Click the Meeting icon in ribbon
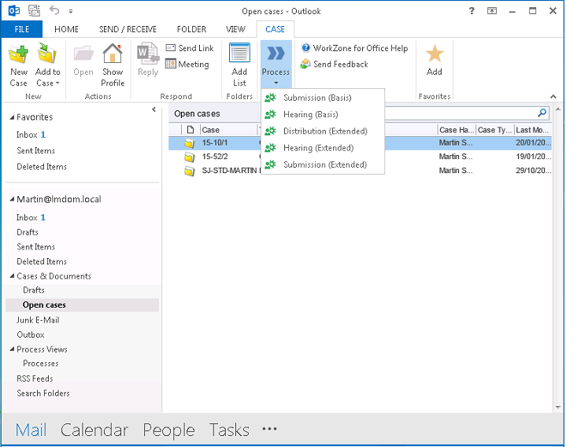The height and width of the screenshot is (447, 566). [x=171, y=65]
